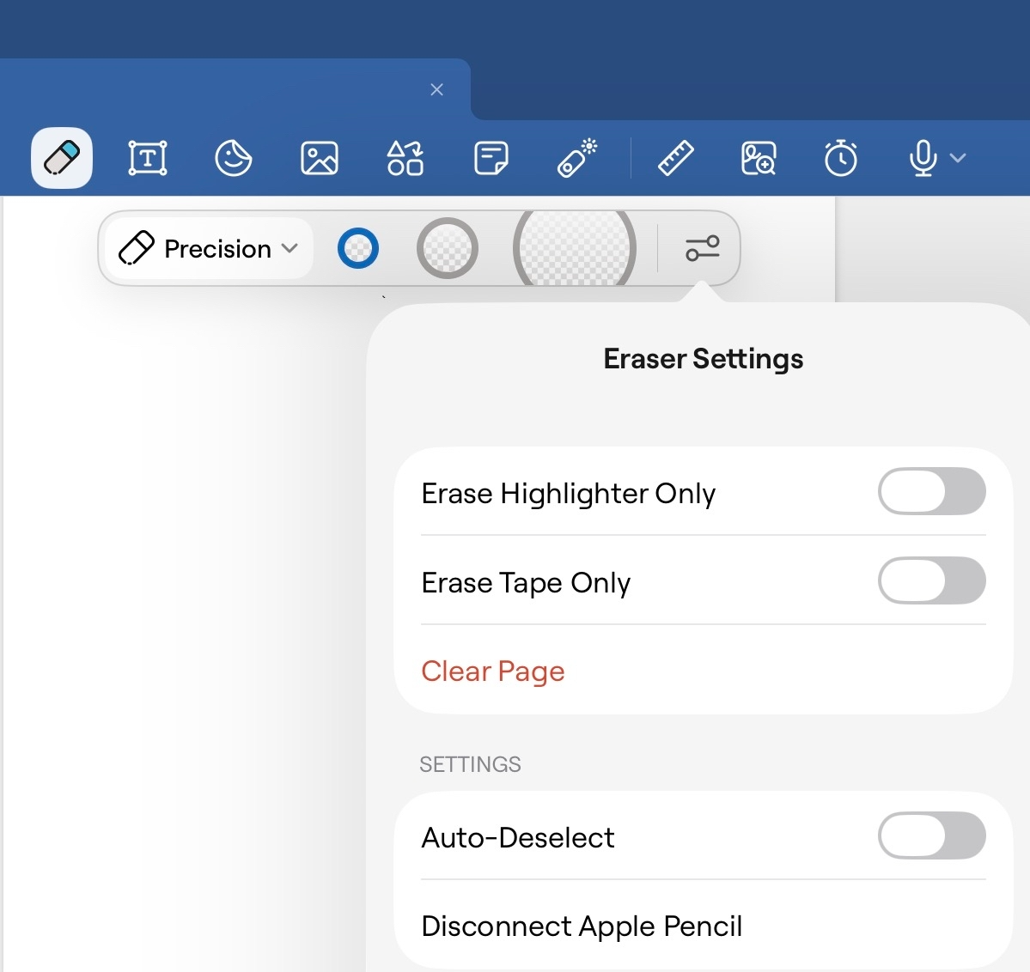Click the SETTINGS section header

(471, 764)
